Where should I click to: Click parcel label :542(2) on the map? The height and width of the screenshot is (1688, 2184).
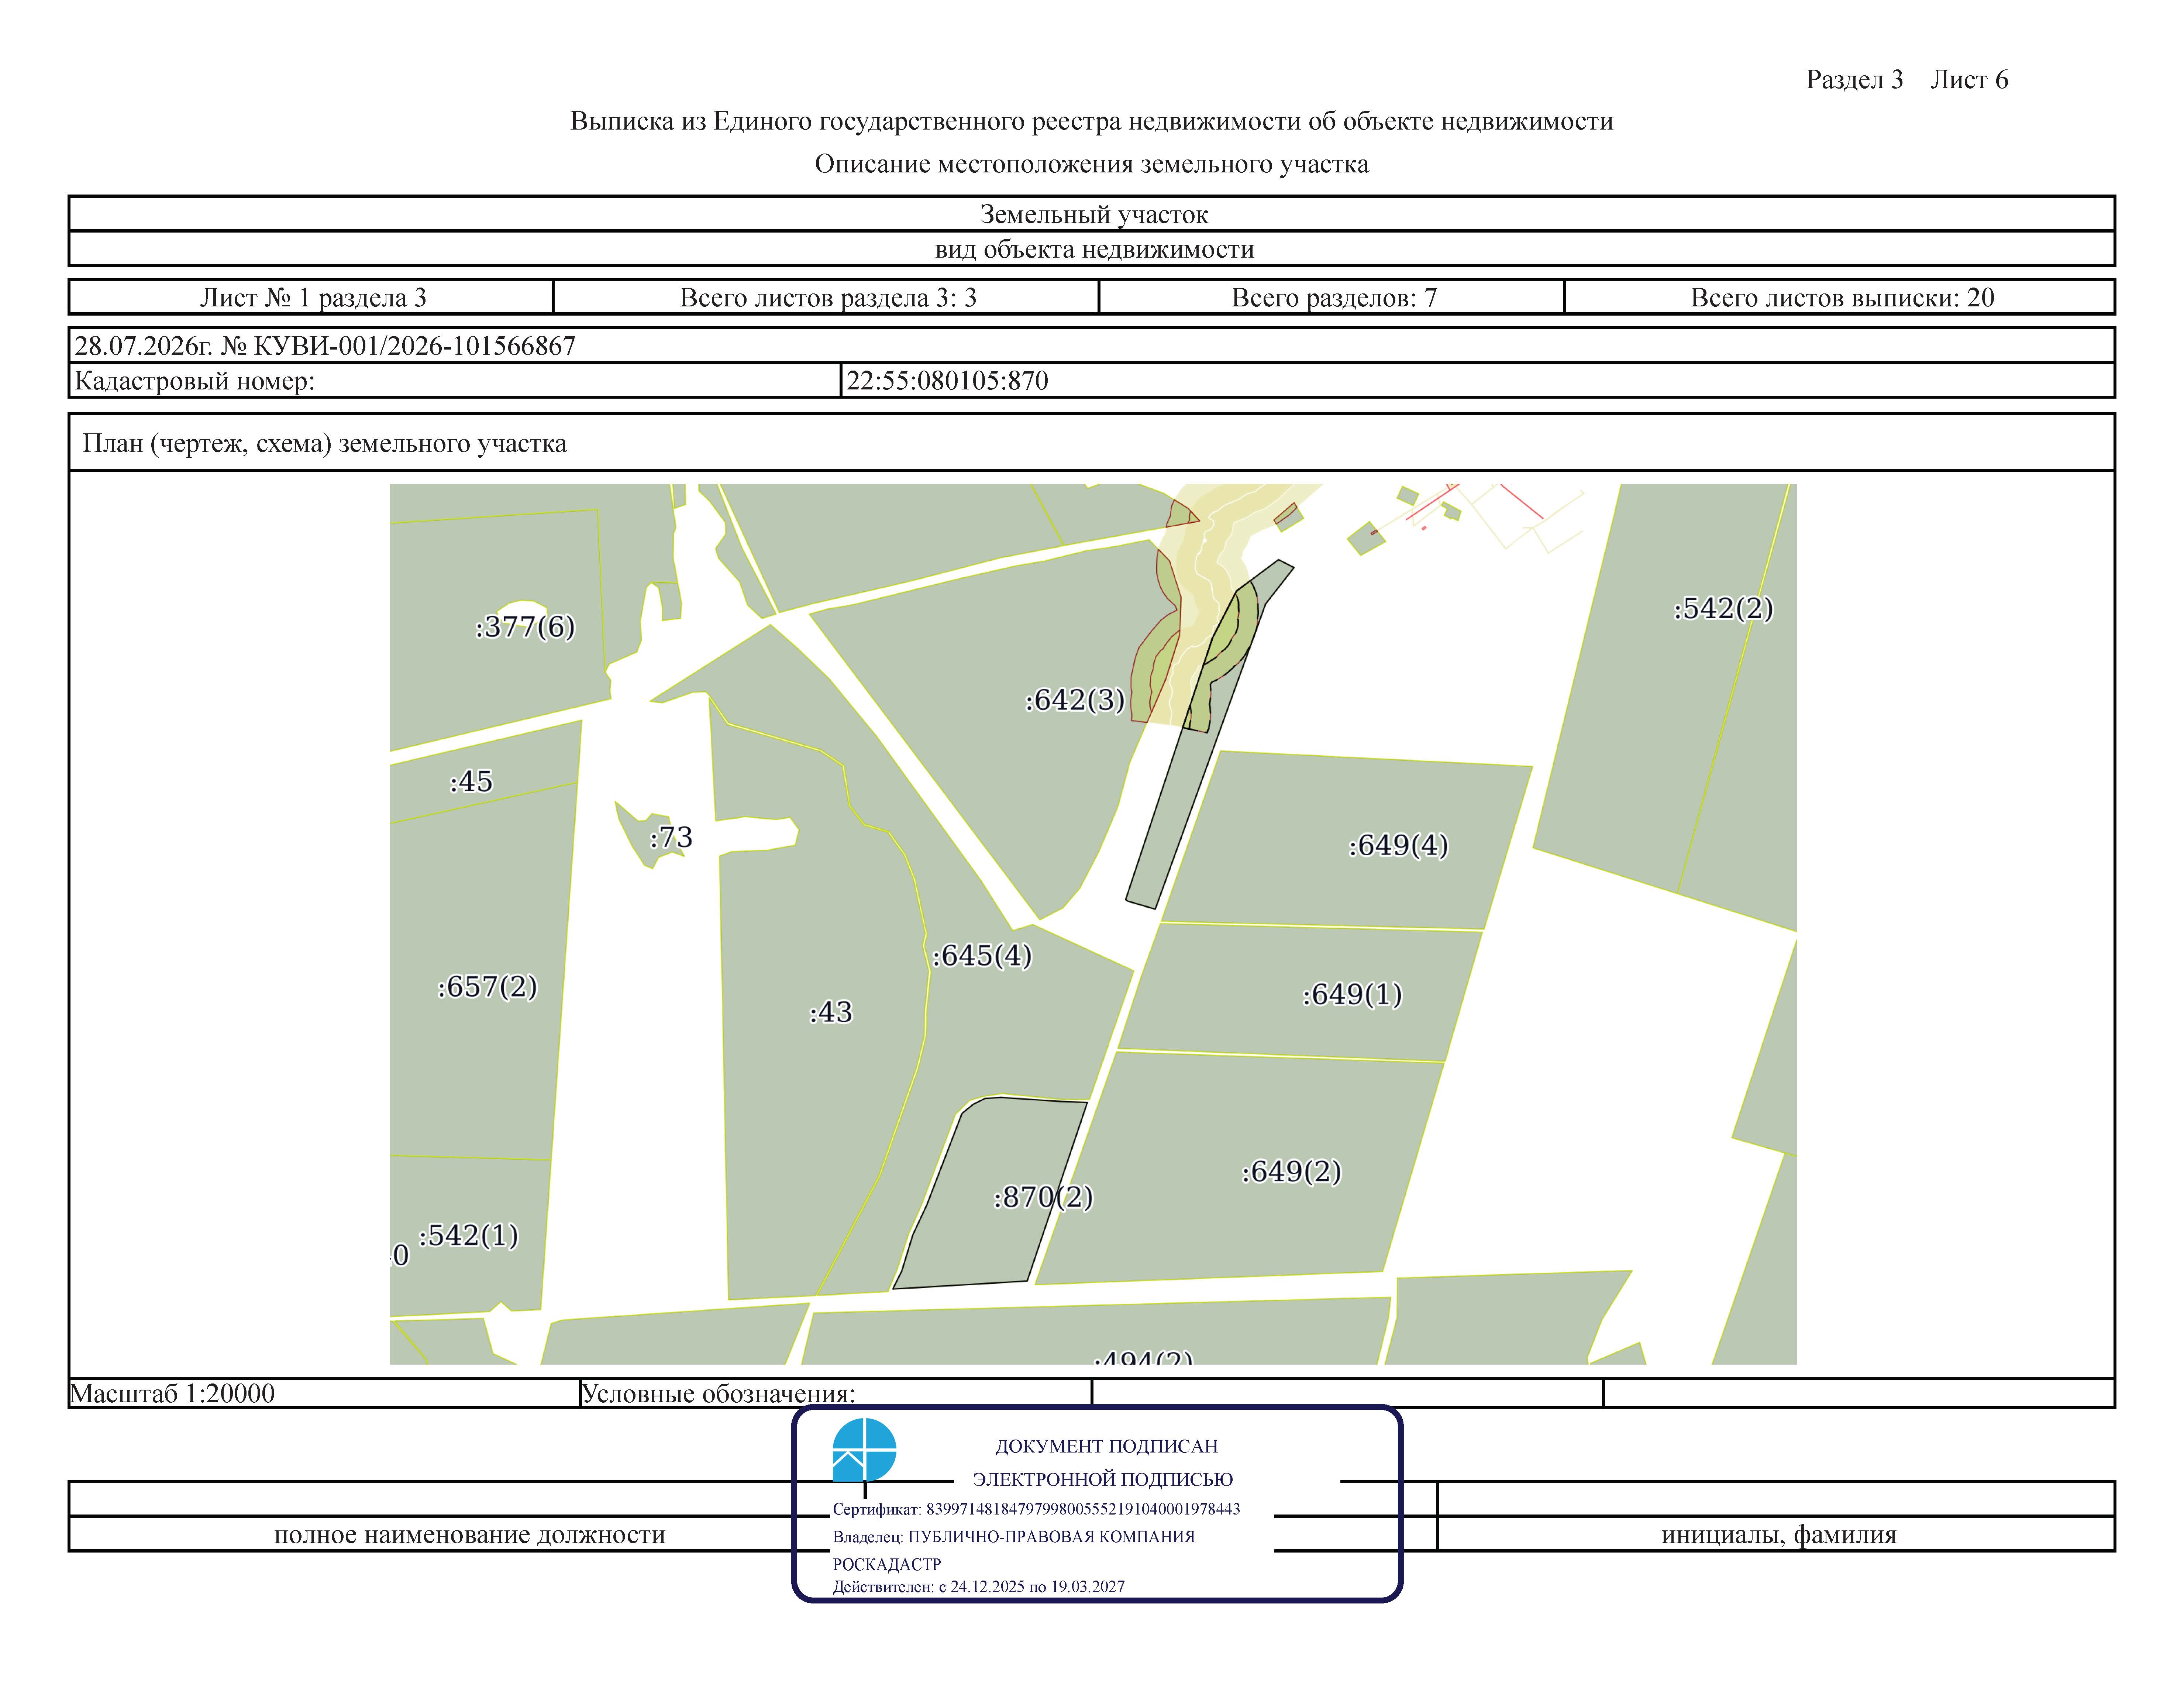1723,609
